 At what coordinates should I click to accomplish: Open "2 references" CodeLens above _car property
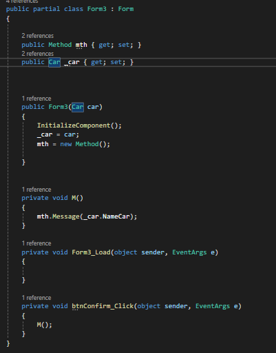(38, 54)
